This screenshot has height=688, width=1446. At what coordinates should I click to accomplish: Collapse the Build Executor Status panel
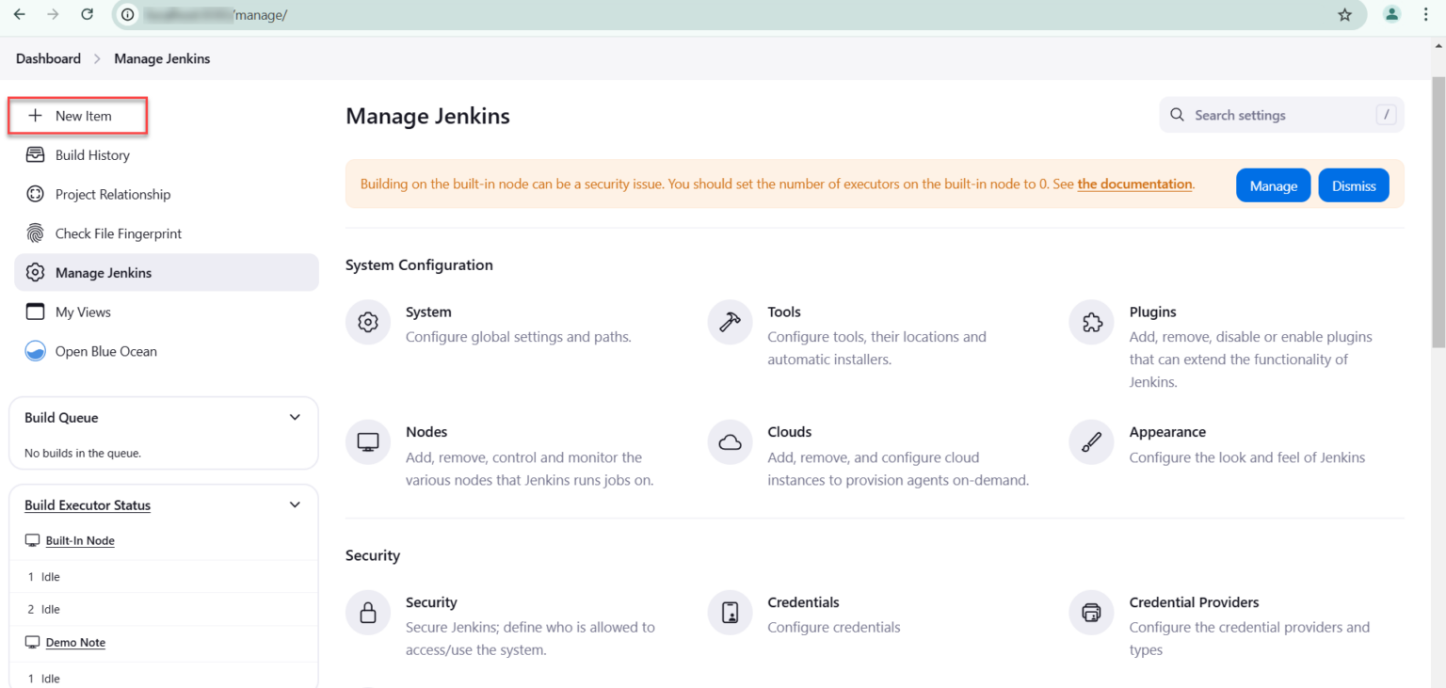coord(294,504)
